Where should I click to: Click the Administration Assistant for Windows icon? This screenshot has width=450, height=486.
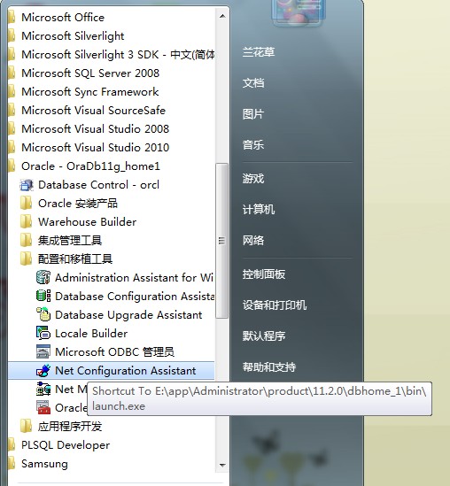43,277
